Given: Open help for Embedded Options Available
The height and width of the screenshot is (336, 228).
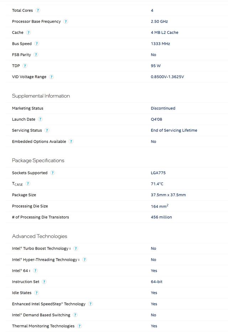Looking at the screenshot, I should click(x=71, y=142).
